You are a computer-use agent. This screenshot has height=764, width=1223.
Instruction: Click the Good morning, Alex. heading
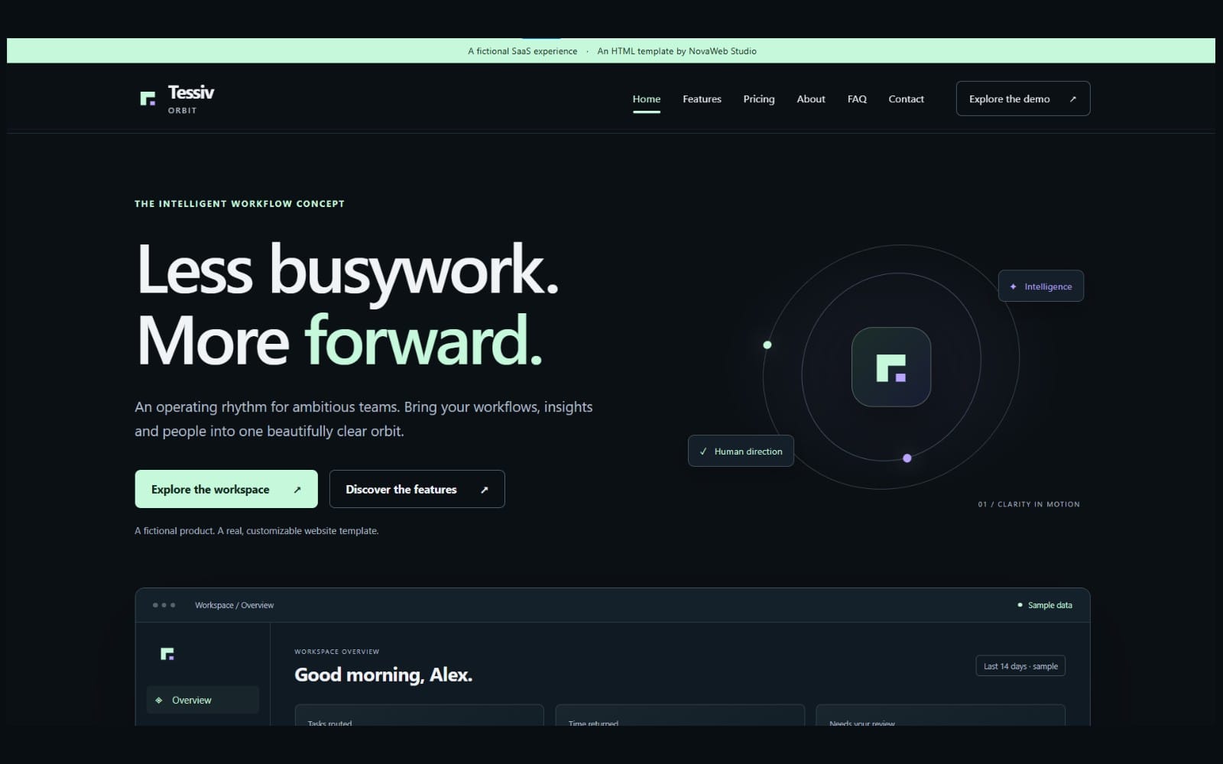click(383, 675)
